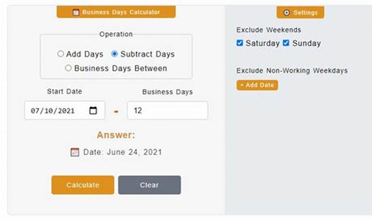Select the Business Days Between operation
The height and width of the screenshot is (220, 372).
(x=68, y=68)
